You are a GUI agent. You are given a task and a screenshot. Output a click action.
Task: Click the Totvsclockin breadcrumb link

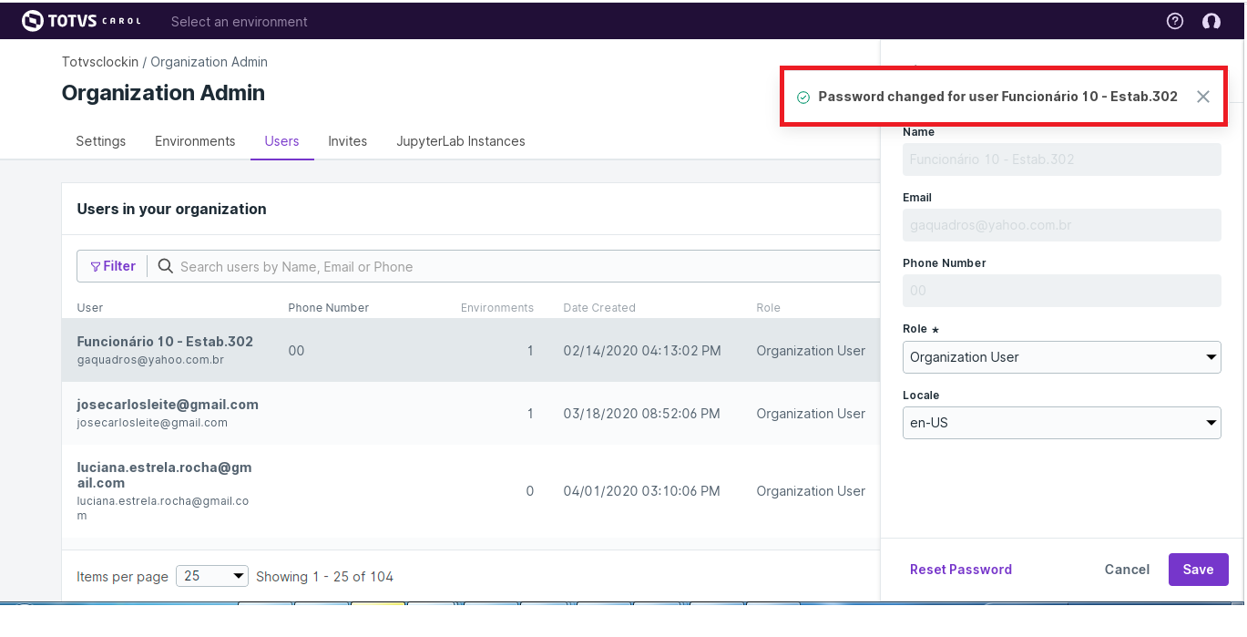click(100, 62)
